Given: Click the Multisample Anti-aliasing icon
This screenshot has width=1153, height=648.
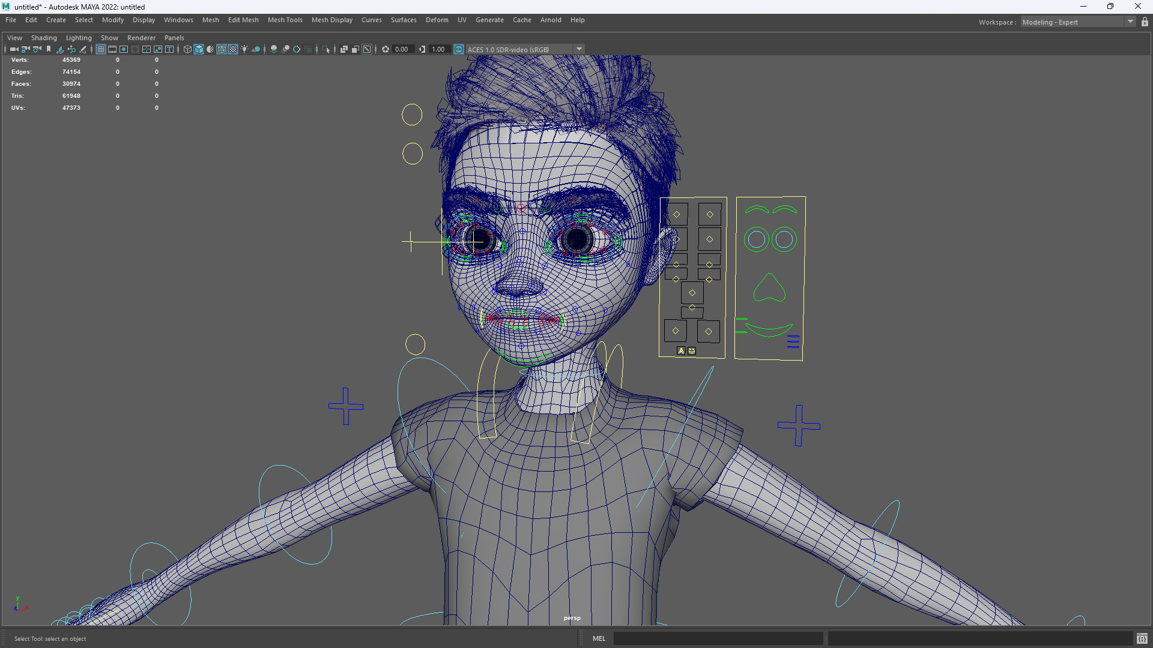Looking at the screenshot, I should pos(297,49).
